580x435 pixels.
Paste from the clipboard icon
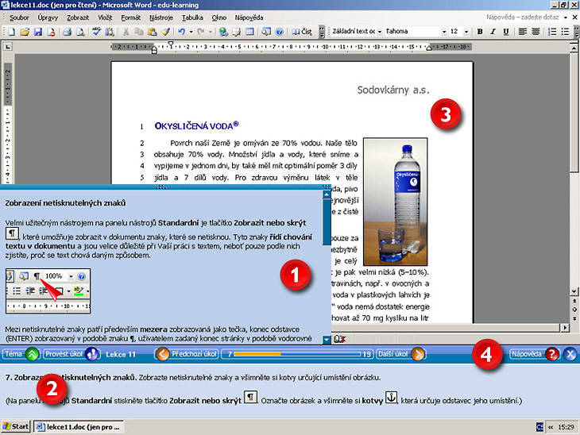[152, 32]
